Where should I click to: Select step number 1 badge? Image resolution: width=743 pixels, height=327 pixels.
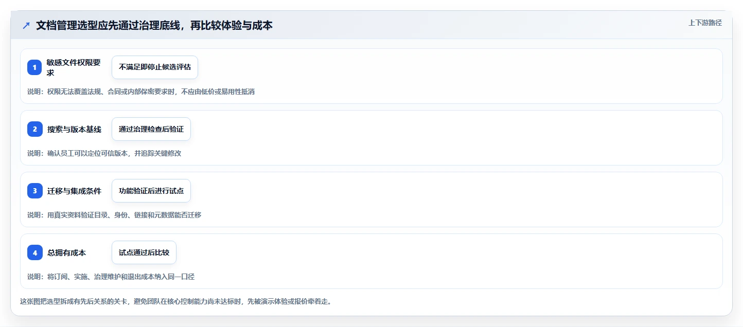tap(34, 67)
